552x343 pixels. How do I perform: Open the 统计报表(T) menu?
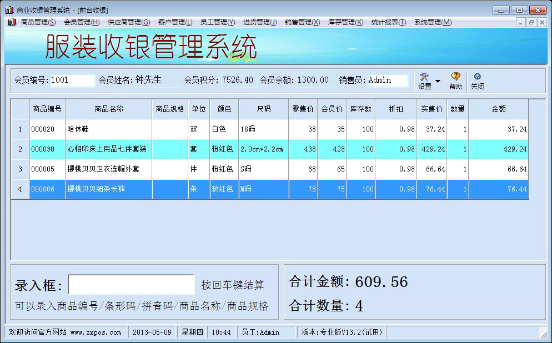click(389, 22)
